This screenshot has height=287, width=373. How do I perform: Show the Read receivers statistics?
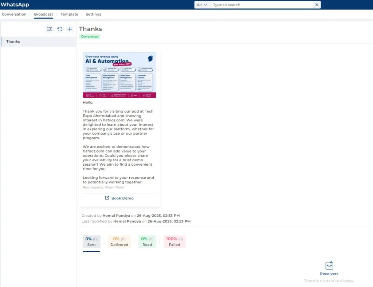click(x=147, y=241)
